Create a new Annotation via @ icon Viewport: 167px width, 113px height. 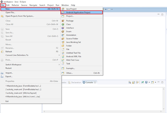(63, 35)
